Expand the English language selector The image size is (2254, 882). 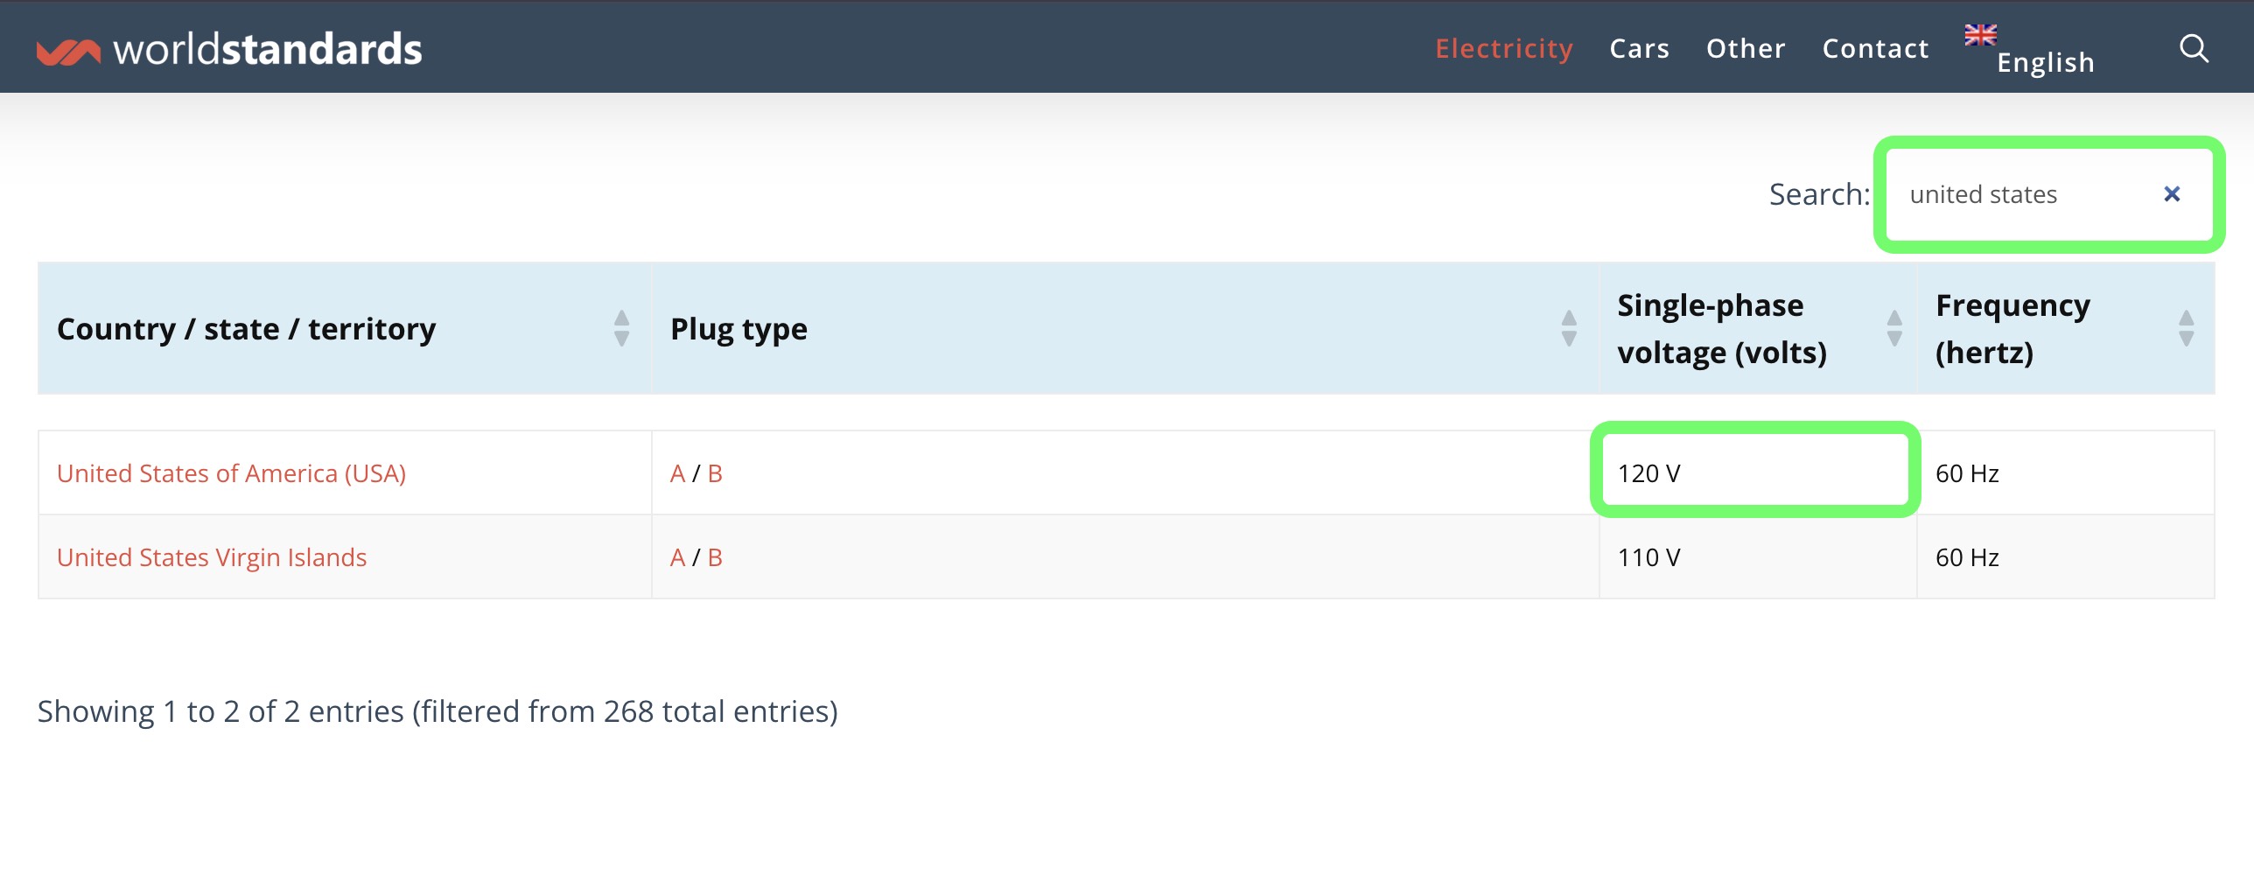click(x=2045, y=62)
